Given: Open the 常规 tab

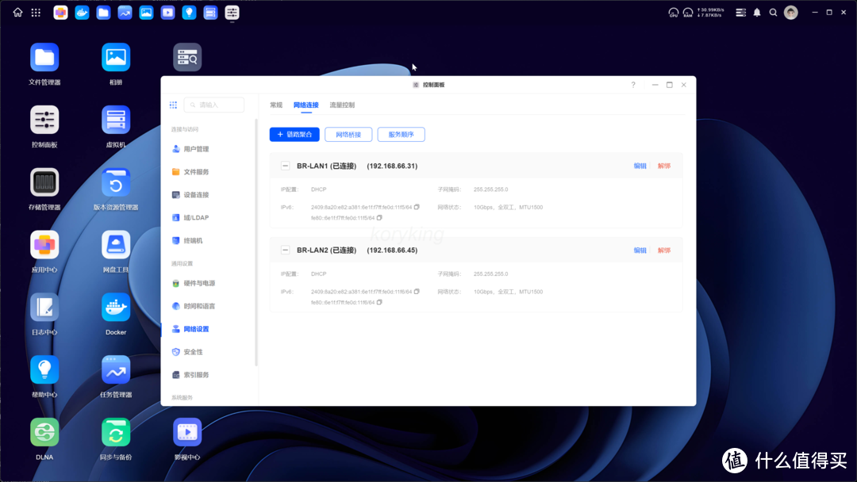Looking at the screenshot, I should 275,104.
